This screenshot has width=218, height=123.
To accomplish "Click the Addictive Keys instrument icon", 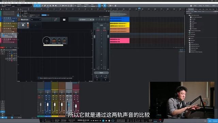I will (x=190, y=48).
